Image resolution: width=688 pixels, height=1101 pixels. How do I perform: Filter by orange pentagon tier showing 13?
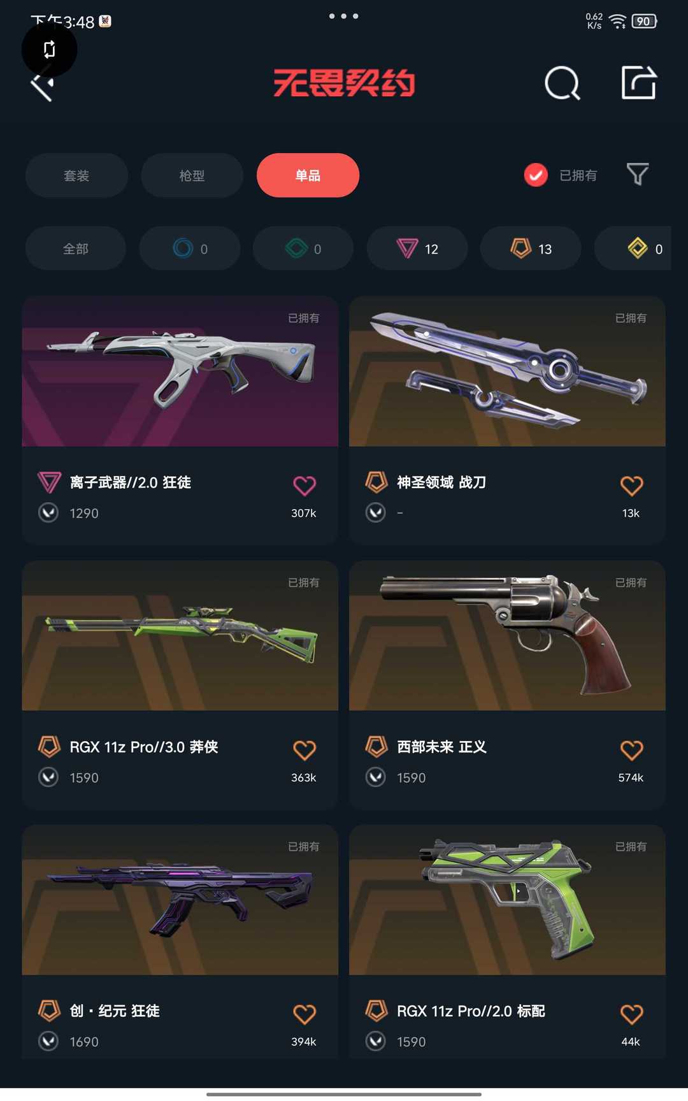(531, 248)
